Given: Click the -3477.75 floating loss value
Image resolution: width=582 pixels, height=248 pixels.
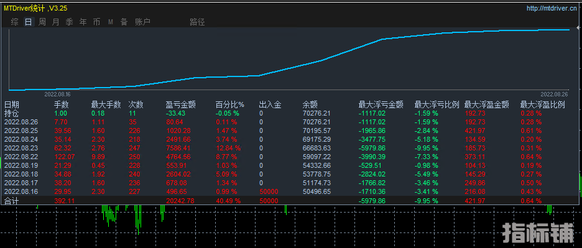Looking at the screenshot, I should point(372,139).
